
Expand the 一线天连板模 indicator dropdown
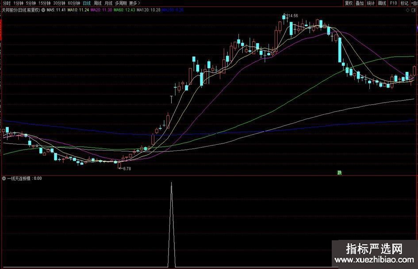(x=4, y=178)
